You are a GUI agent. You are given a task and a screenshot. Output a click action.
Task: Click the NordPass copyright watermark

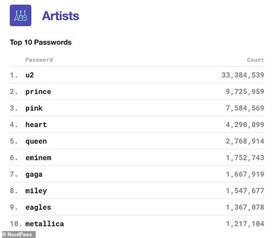click(19, 235)
